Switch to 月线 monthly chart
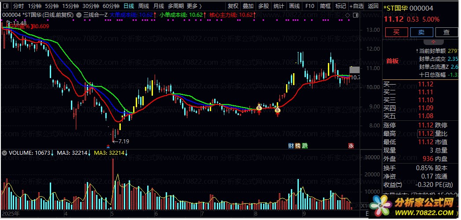The image size is (461, 220). tap(159, 6)
